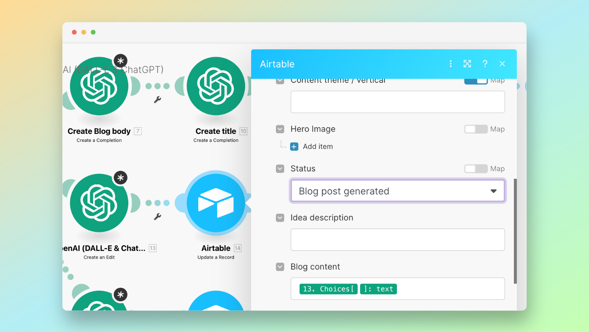Toggle the Hero Image Map switch
Viewport: 589px width, 332px height.
(476, 129)
